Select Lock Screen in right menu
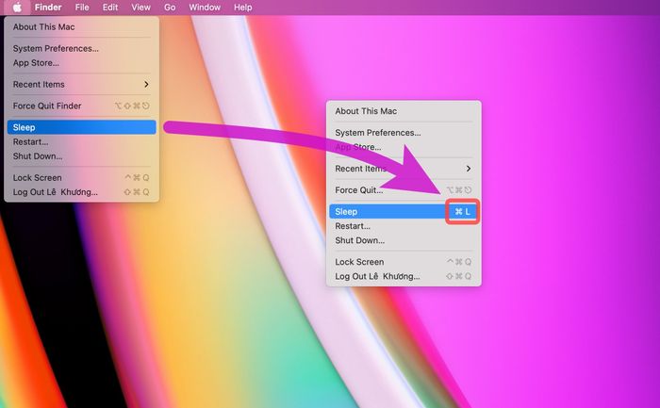The height and width of the screenshot is (408, 660). coord(404,262)
